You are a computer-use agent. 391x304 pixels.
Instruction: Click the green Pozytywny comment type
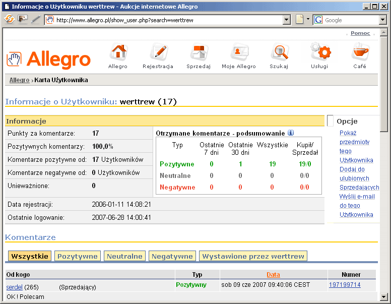(191, 285)
